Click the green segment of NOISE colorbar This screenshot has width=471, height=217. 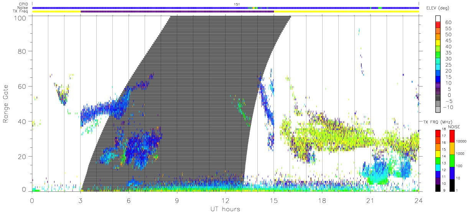pyautogui.click(x=453, y=161)
